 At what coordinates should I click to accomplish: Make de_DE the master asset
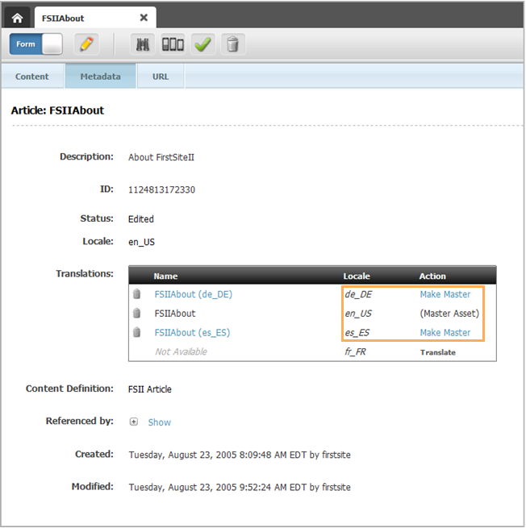click(x=445, y=294)
